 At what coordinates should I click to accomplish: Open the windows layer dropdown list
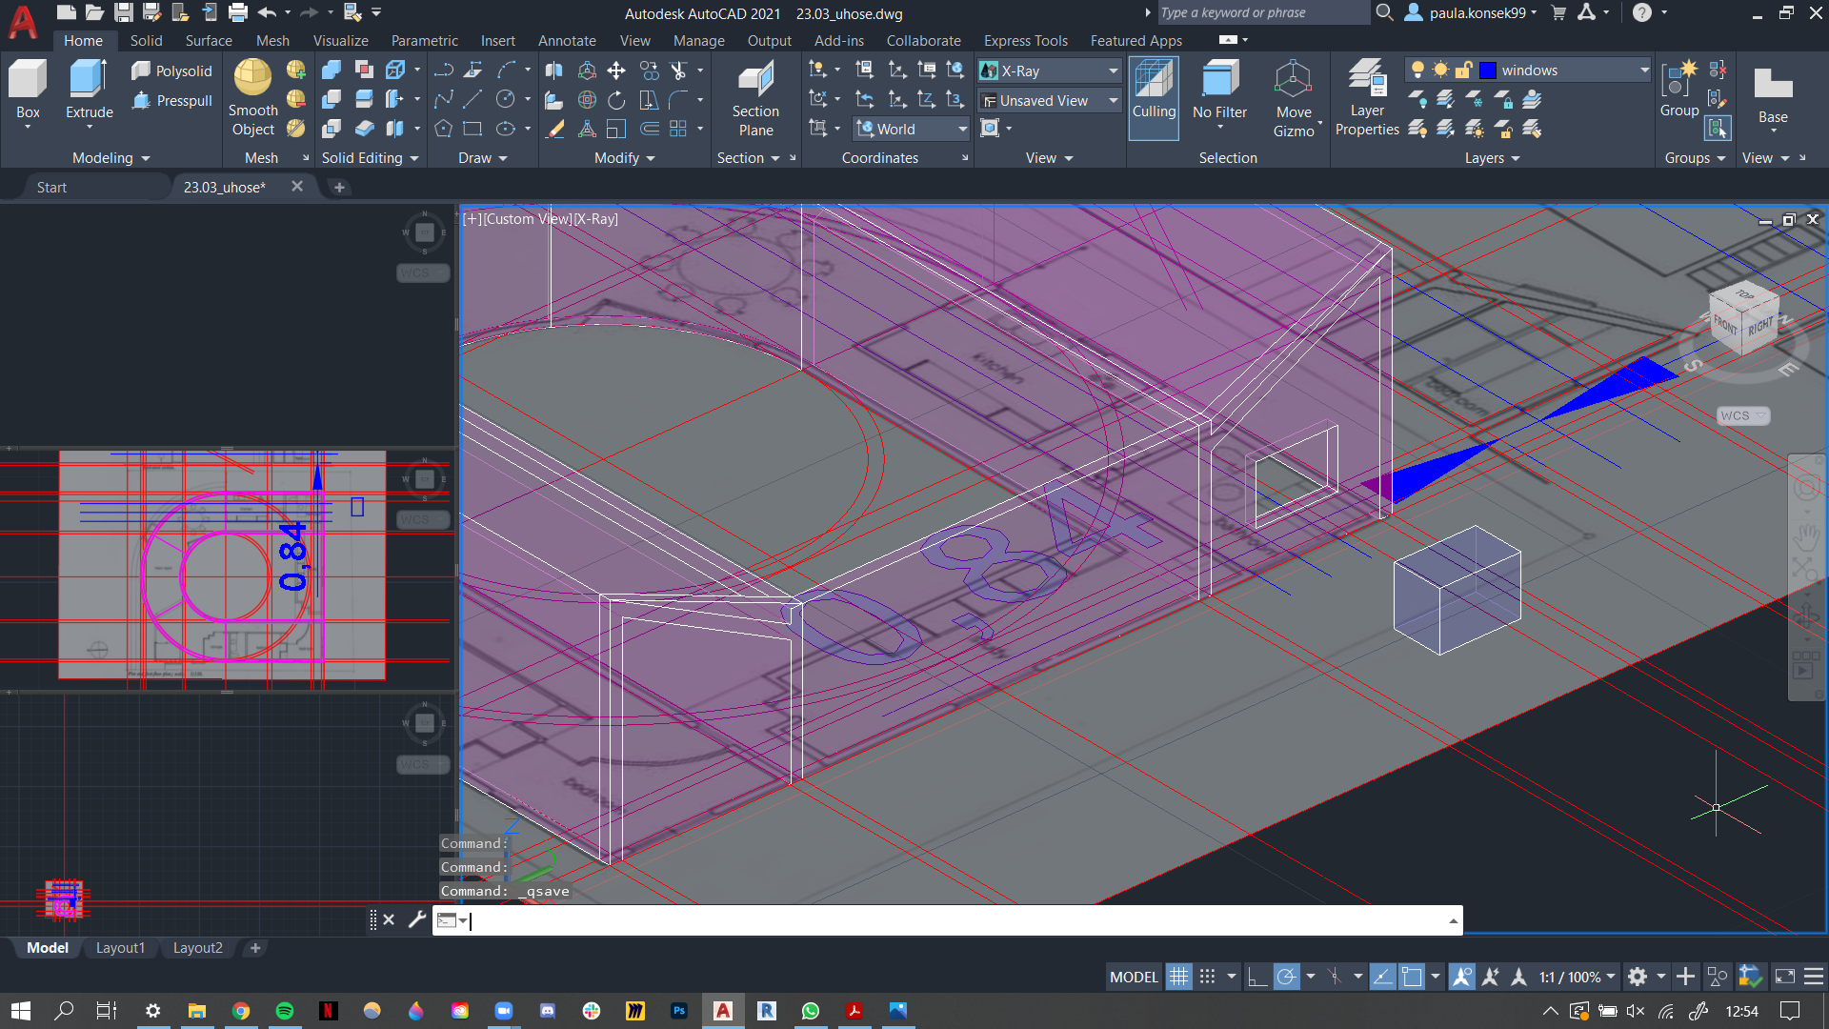[1643, 70]
